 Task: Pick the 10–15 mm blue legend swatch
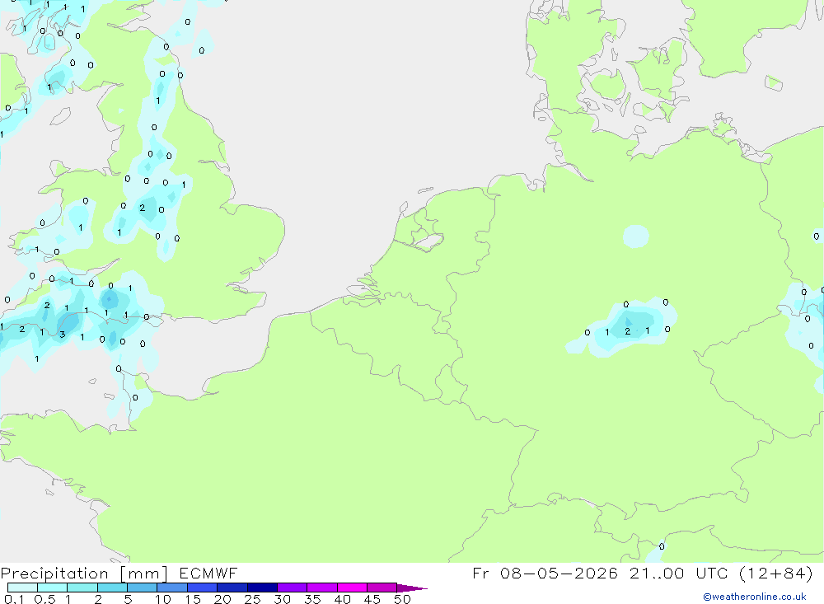[x=172, y=588]
